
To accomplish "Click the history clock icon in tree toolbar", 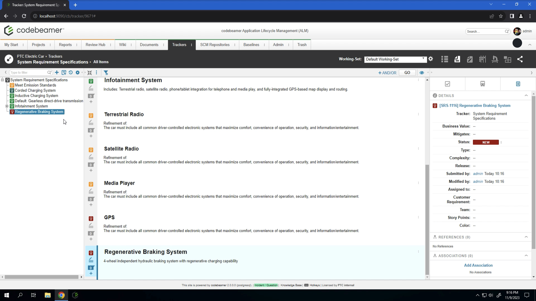I will click(x=71, y=72).
